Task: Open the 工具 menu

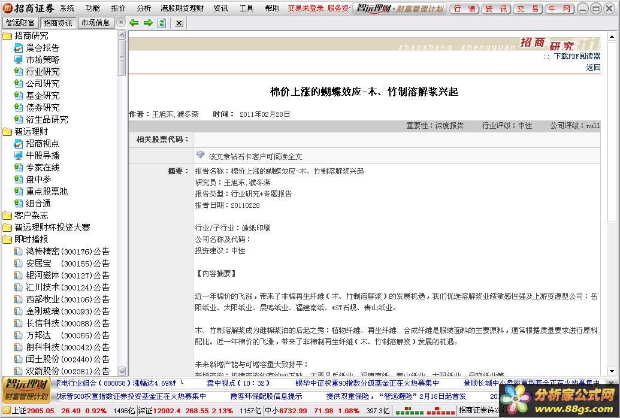Action: [x=246, y=8]
